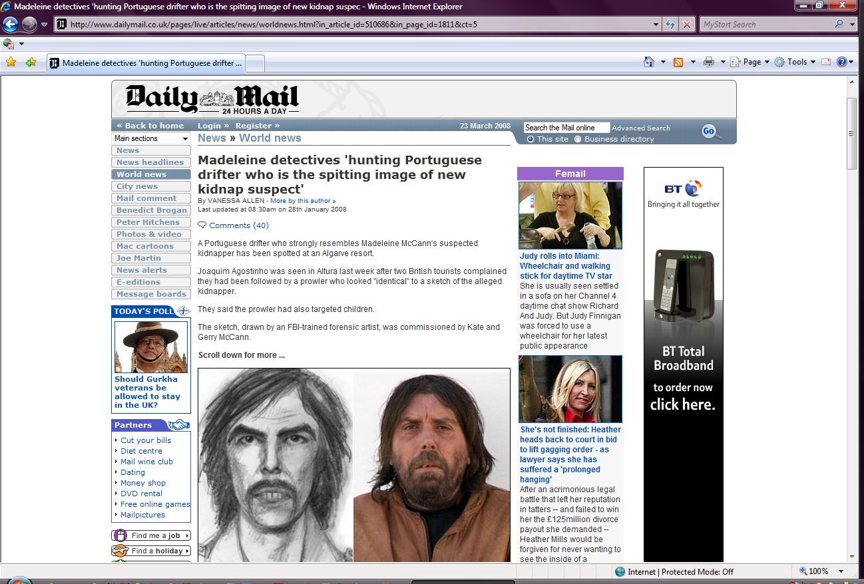Viewport: 864px width, 584px height.
Task: Click the Home page icon
Action: point(649,62)
